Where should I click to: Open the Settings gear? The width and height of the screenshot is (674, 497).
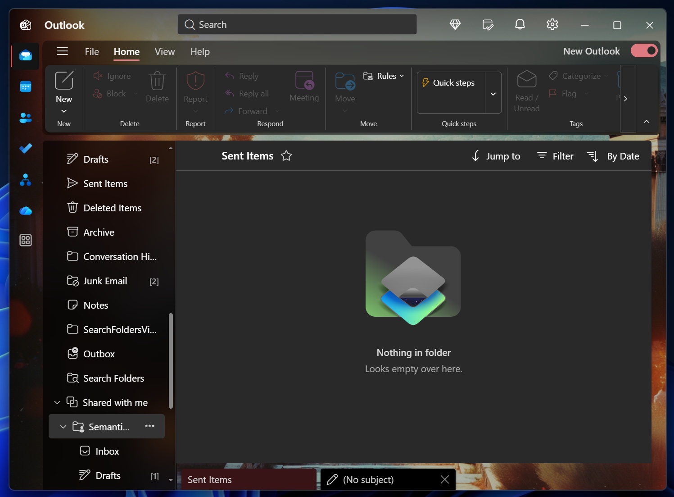coord(552,25)
